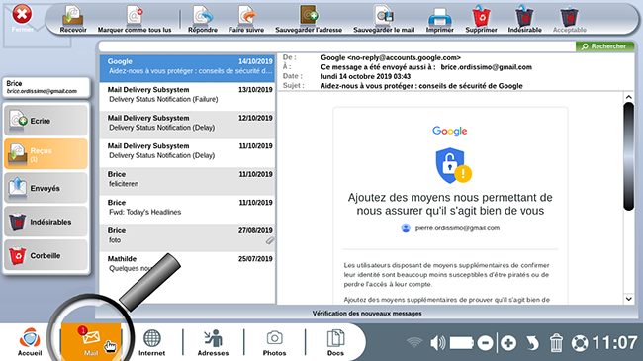Click the date lundi 14 octobre 2019 03:43
Screen dimensions: 643x361
coord(365,76)
